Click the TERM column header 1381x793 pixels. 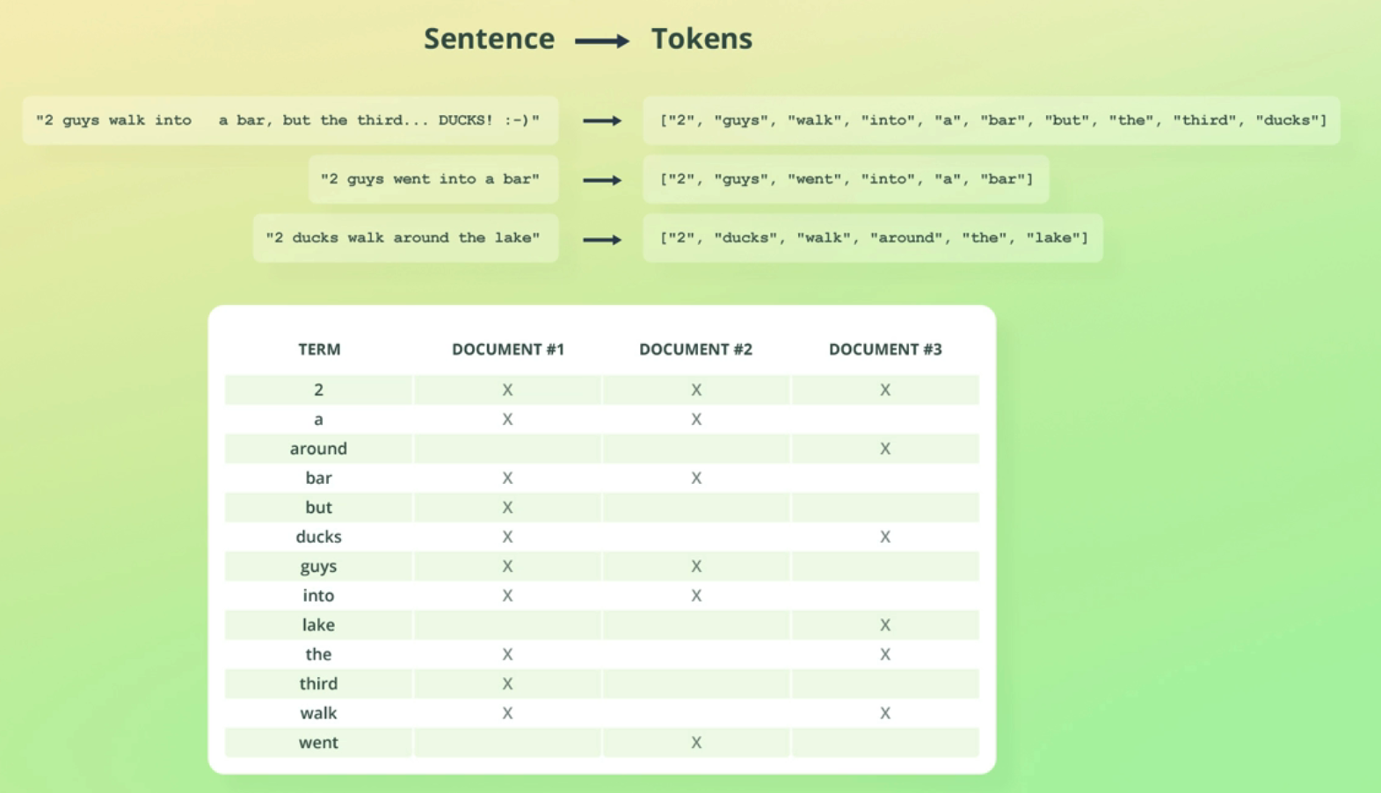(x=319, y=350)
